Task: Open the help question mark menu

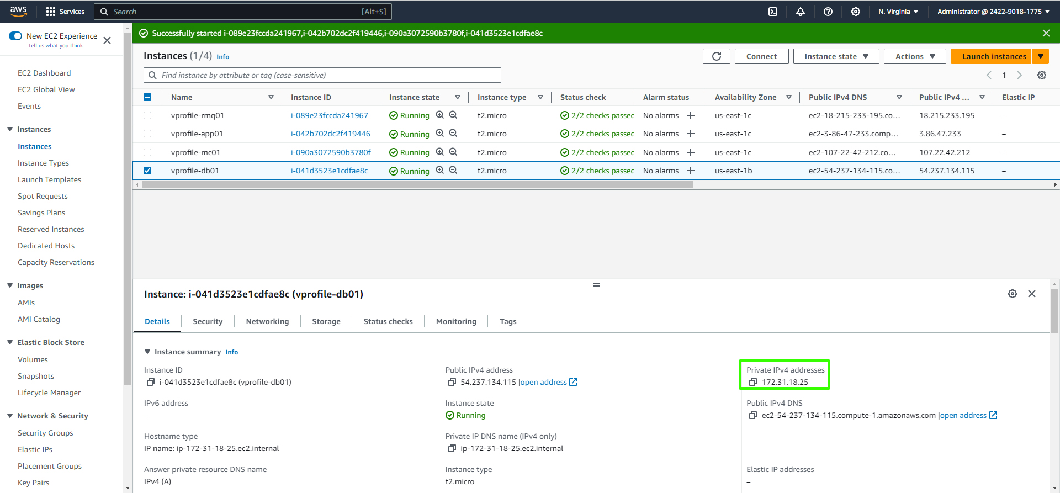Action: [x=828, y=12]
